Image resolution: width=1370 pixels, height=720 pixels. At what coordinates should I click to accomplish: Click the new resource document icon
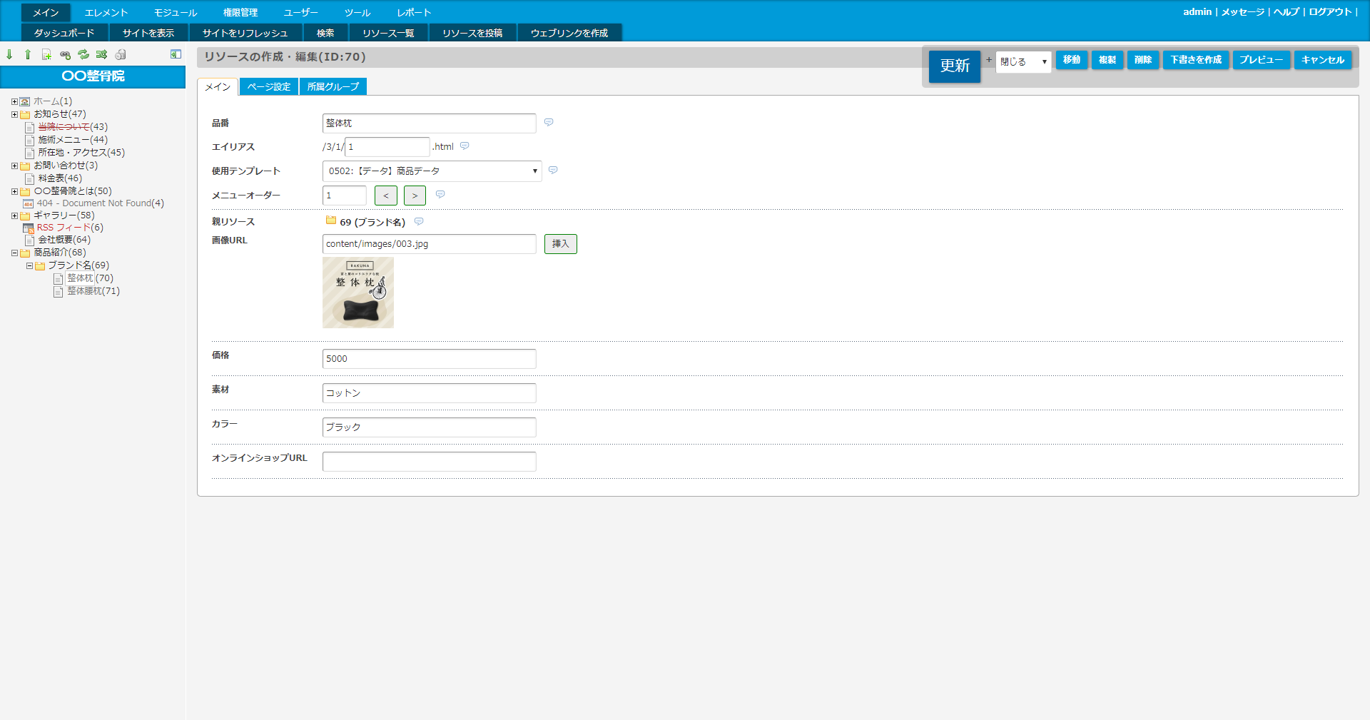(46, 55)
